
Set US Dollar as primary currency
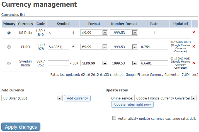9,33
